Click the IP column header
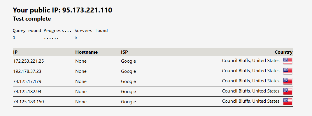This screenshot has width=312, height=116. pyautogui.click(x=15, y=52)
